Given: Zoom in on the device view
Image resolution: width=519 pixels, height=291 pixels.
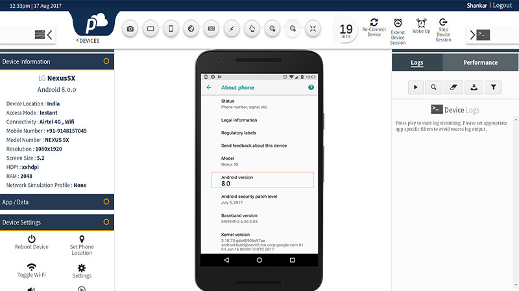Looking at the screenshot, I should pos(272,28).
